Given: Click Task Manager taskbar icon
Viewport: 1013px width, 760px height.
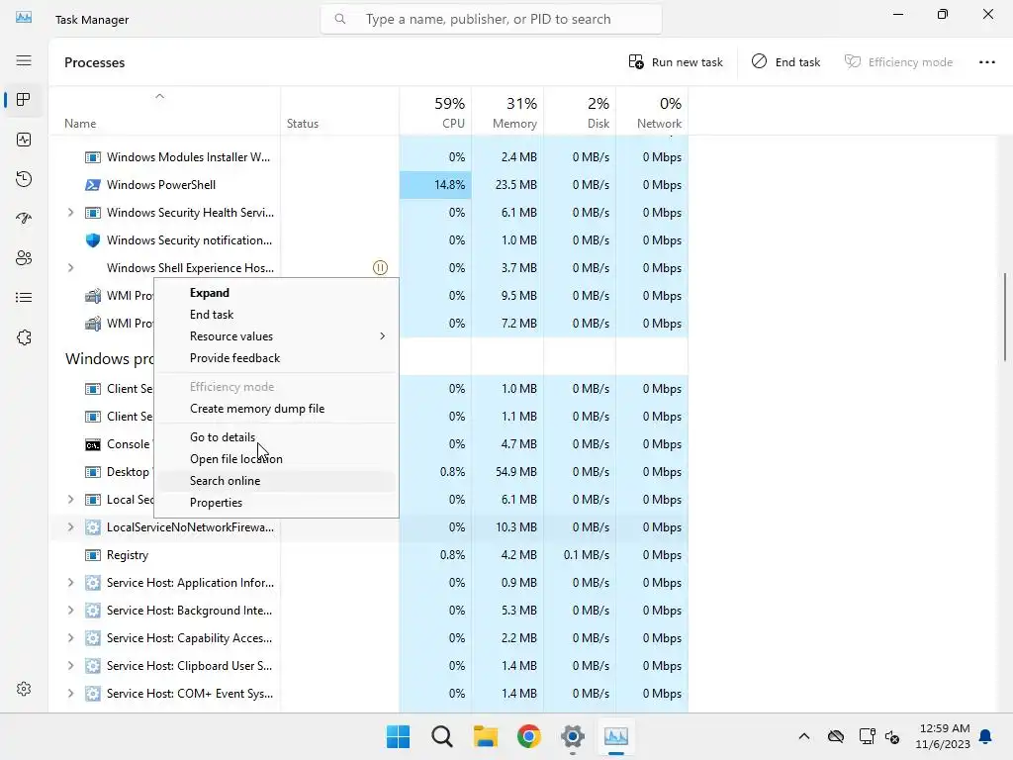Looking at the screenshot, I should point(616,736).
